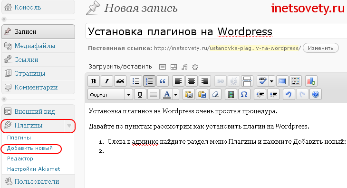Redo the last undone edit
The image size is (347, 188).
(302, 95)
